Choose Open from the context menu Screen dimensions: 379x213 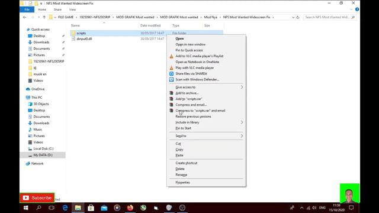click(x=179, y=38)
